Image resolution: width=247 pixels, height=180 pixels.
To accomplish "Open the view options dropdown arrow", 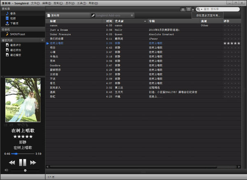I will (x=193, y=9).
